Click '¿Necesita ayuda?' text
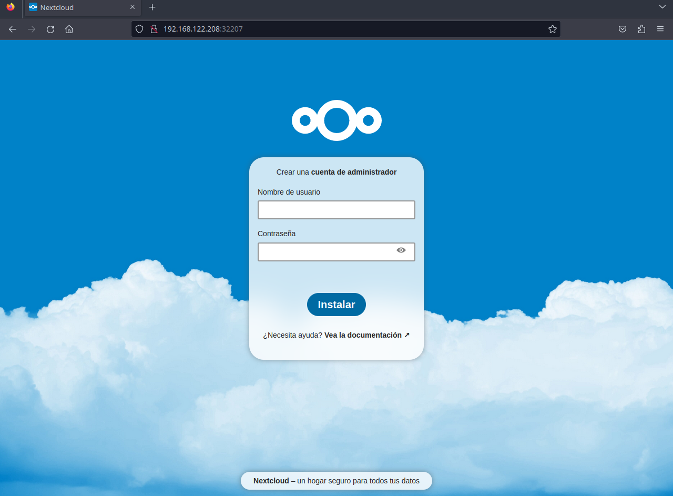The image size is (673, 496). 292,335
